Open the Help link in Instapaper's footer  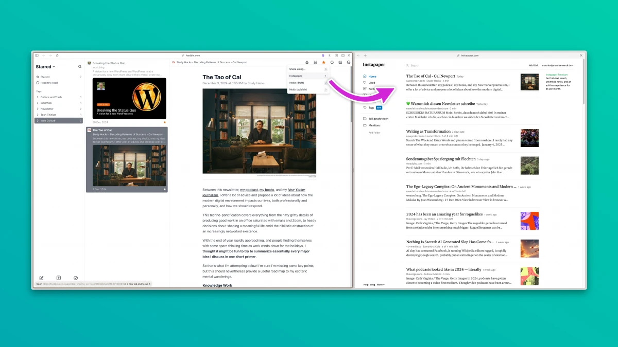click(x=366, y=284)
